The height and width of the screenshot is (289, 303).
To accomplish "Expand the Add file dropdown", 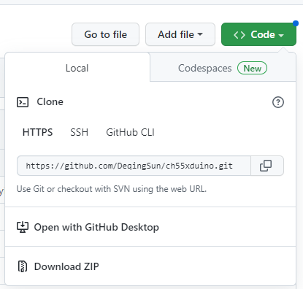I will click(x=180, y=34).
